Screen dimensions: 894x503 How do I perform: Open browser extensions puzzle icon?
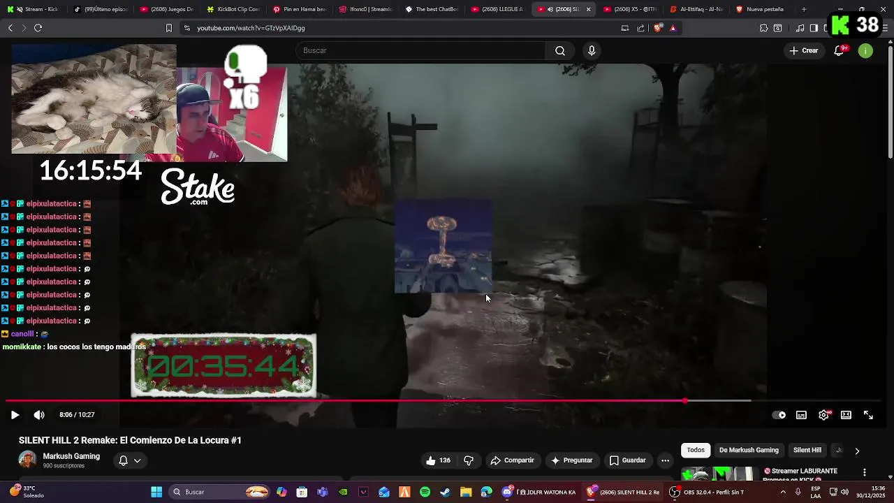pos(763,28)
